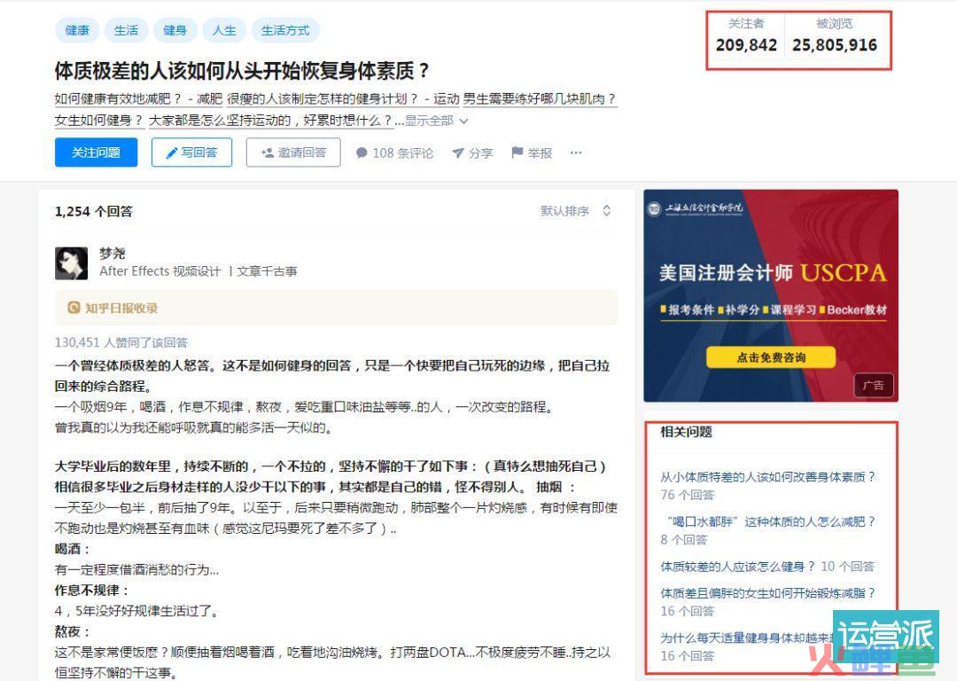Click the sort up-down arrows icon
Viewport: 957px width, 681px height.
click(x=606, y=211)
